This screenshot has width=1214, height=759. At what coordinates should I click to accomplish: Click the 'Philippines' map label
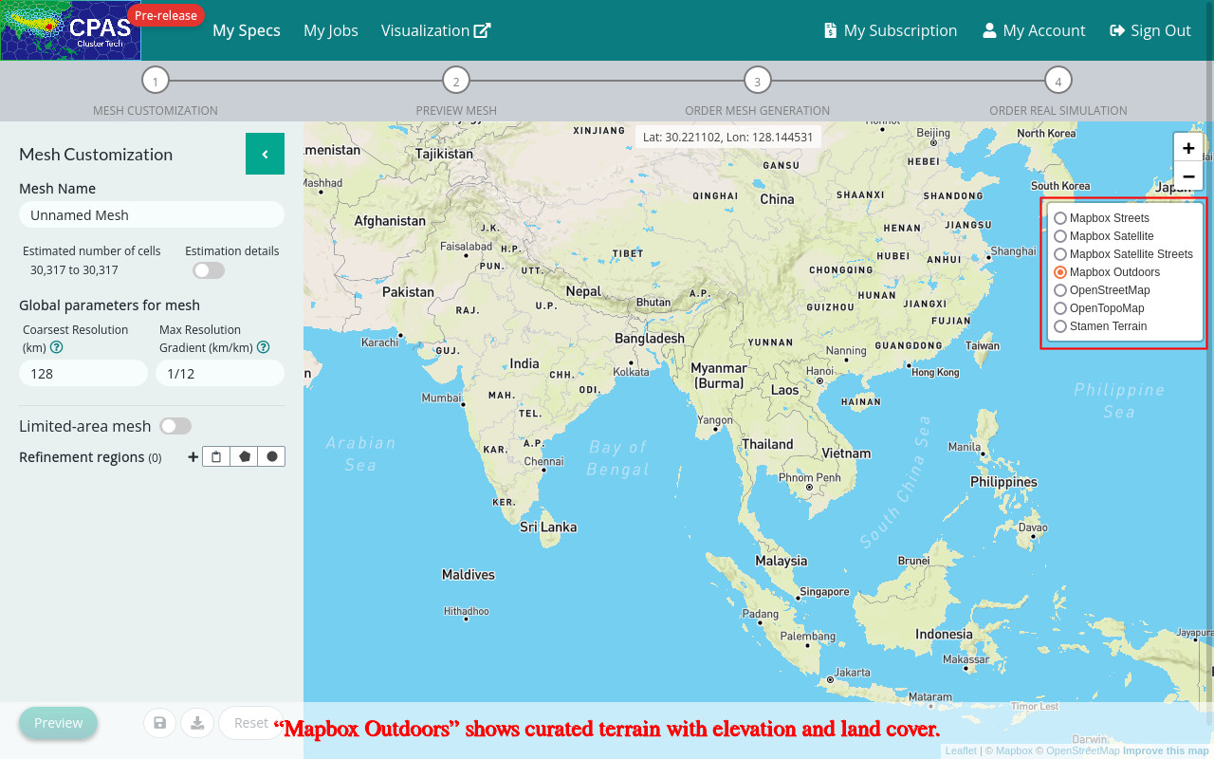pyautogui.click(x=1003, y=482)
